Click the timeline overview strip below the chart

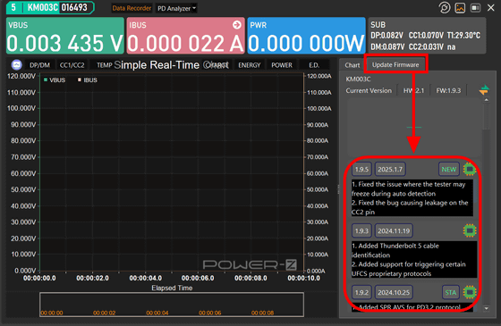(172, 305)
